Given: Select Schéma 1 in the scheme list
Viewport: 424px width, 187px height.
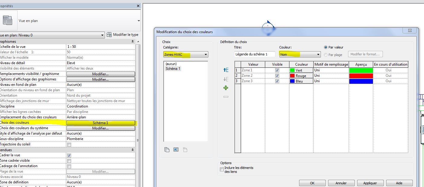Looking at the screenshot, I should pyautogui.click(x=173, y=69).
